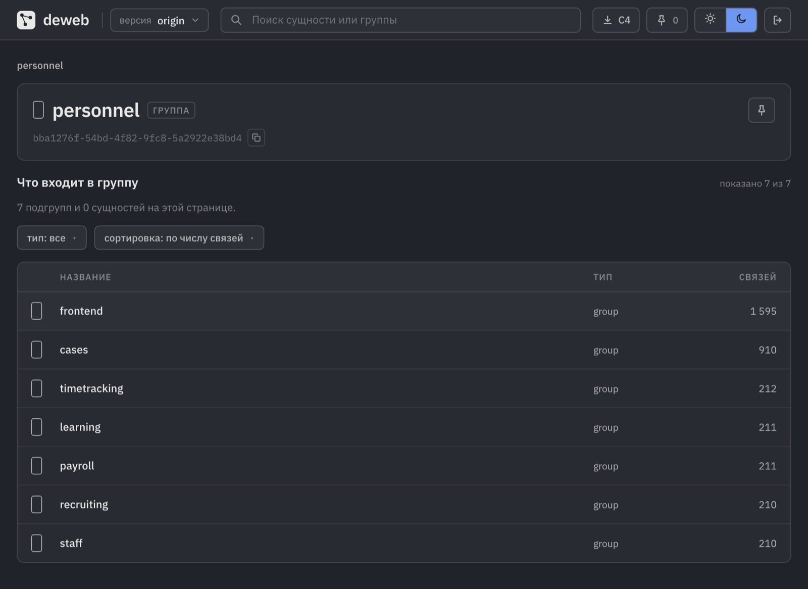Open the "тип: все" filter dropdown
The height and width of the screenshot is (589, 808).
tap(52, 238)
